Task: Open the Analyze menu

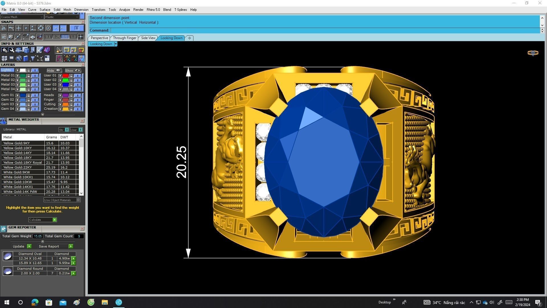Action: pos(124,10)
